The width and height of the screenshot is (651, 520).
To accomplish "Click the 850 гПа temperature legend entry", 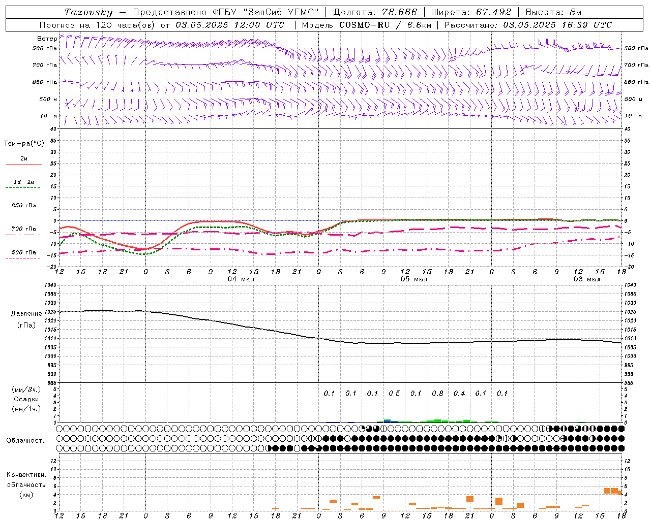I will coord(23,206).
